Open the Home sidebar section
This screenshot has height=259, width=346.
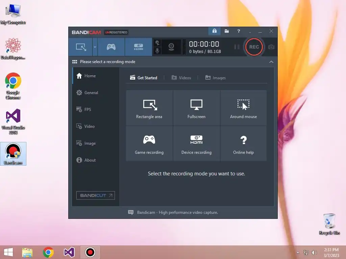point(96,76)
